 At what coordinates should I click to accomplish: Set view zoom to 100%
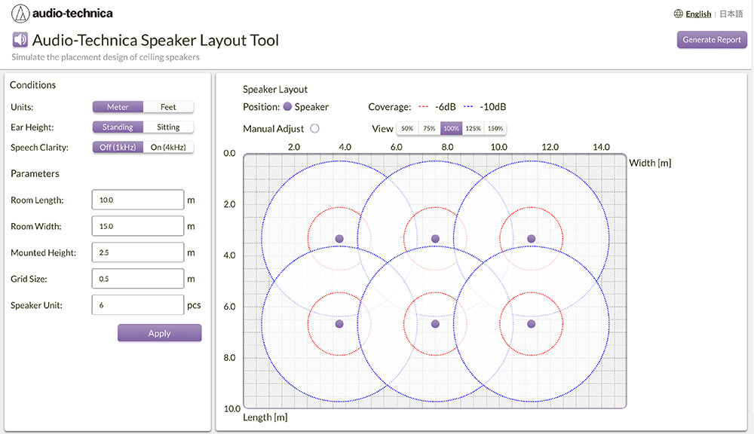tap(451, 128)
